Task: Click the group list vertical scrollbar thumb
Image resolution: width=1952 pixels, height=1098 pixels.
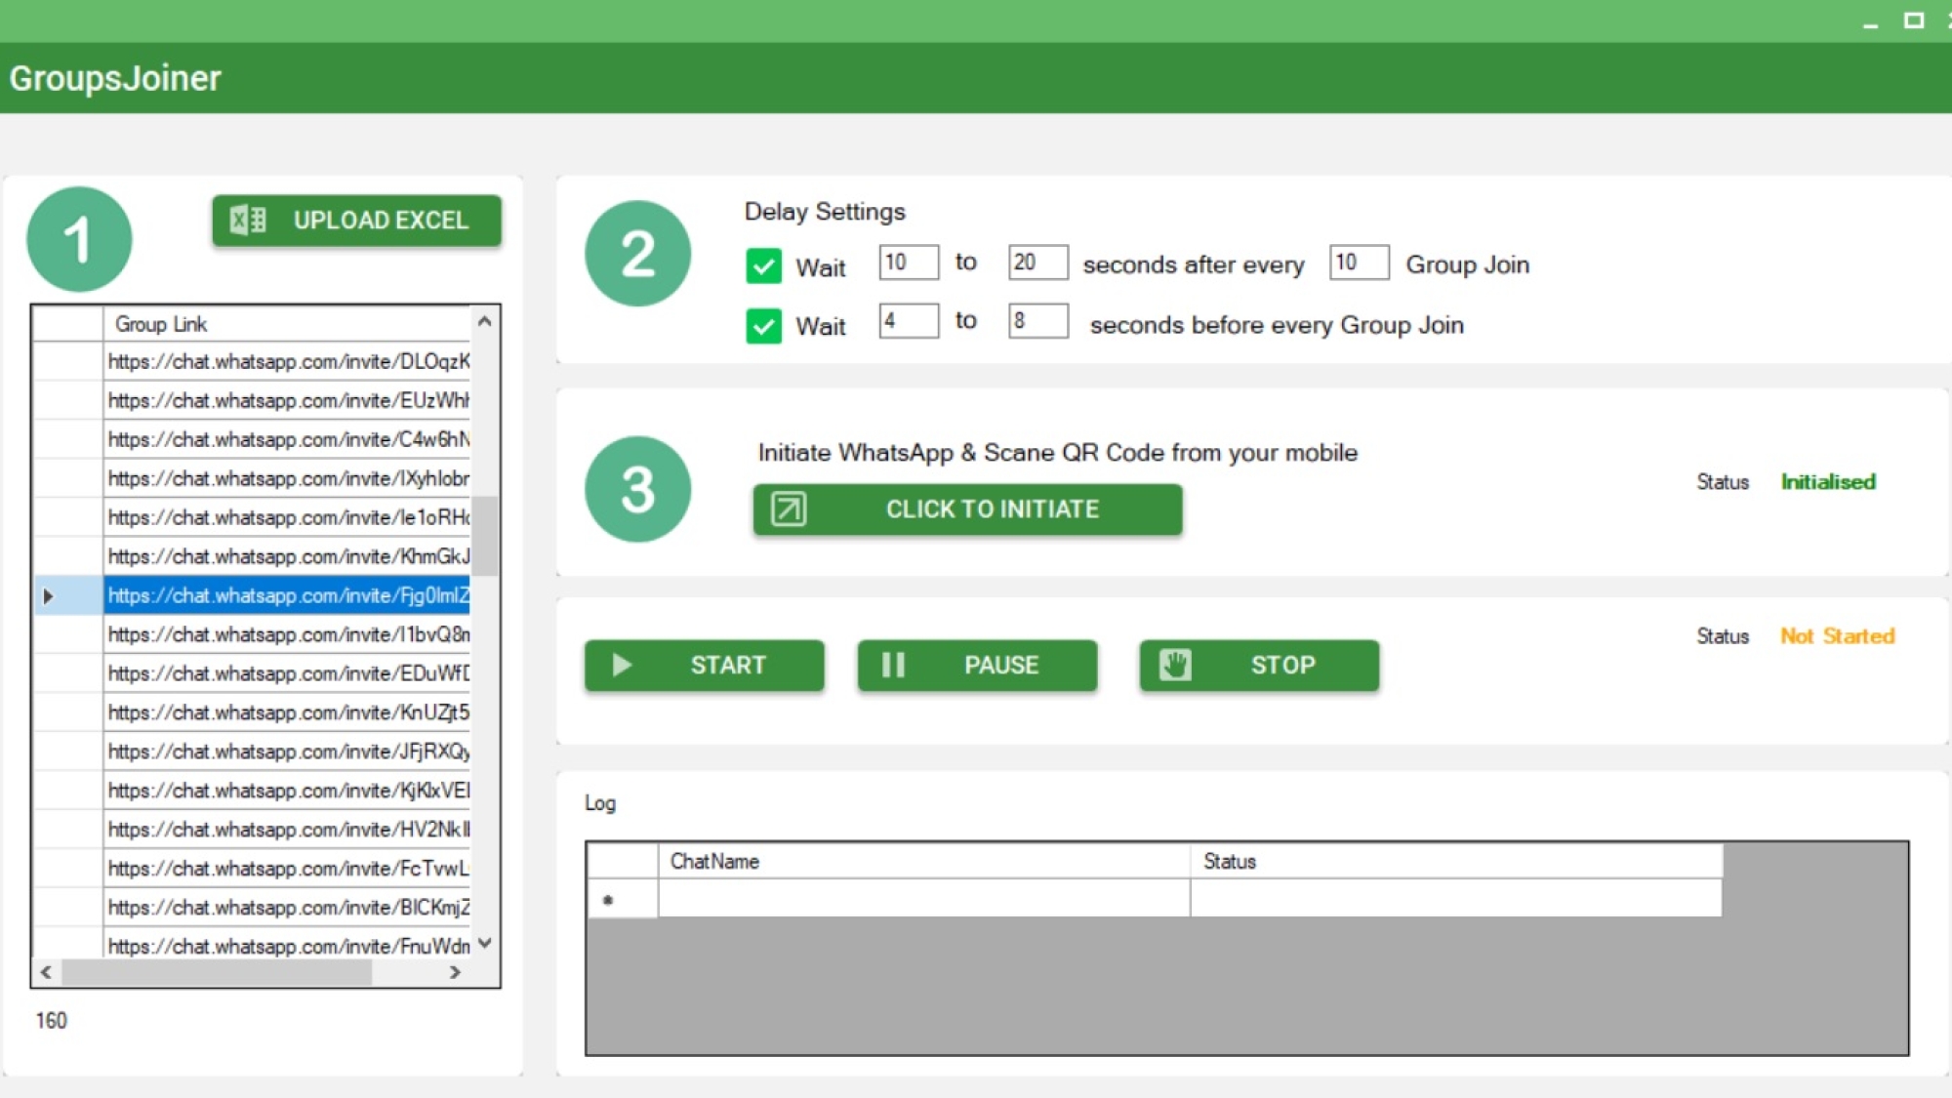Action: coord(485,536)
